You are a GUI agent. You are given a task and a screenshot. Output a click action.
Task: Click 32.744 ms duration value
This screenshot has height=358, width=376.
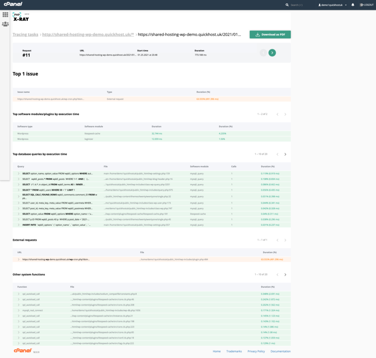coord(157,133)
